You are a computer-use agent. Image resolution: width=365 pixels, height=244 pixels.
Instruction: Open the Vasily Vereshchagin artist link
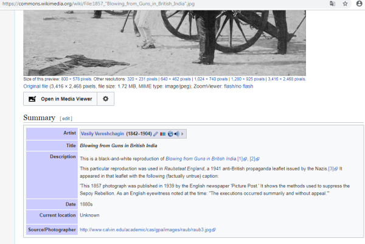(x=102, y=134)
